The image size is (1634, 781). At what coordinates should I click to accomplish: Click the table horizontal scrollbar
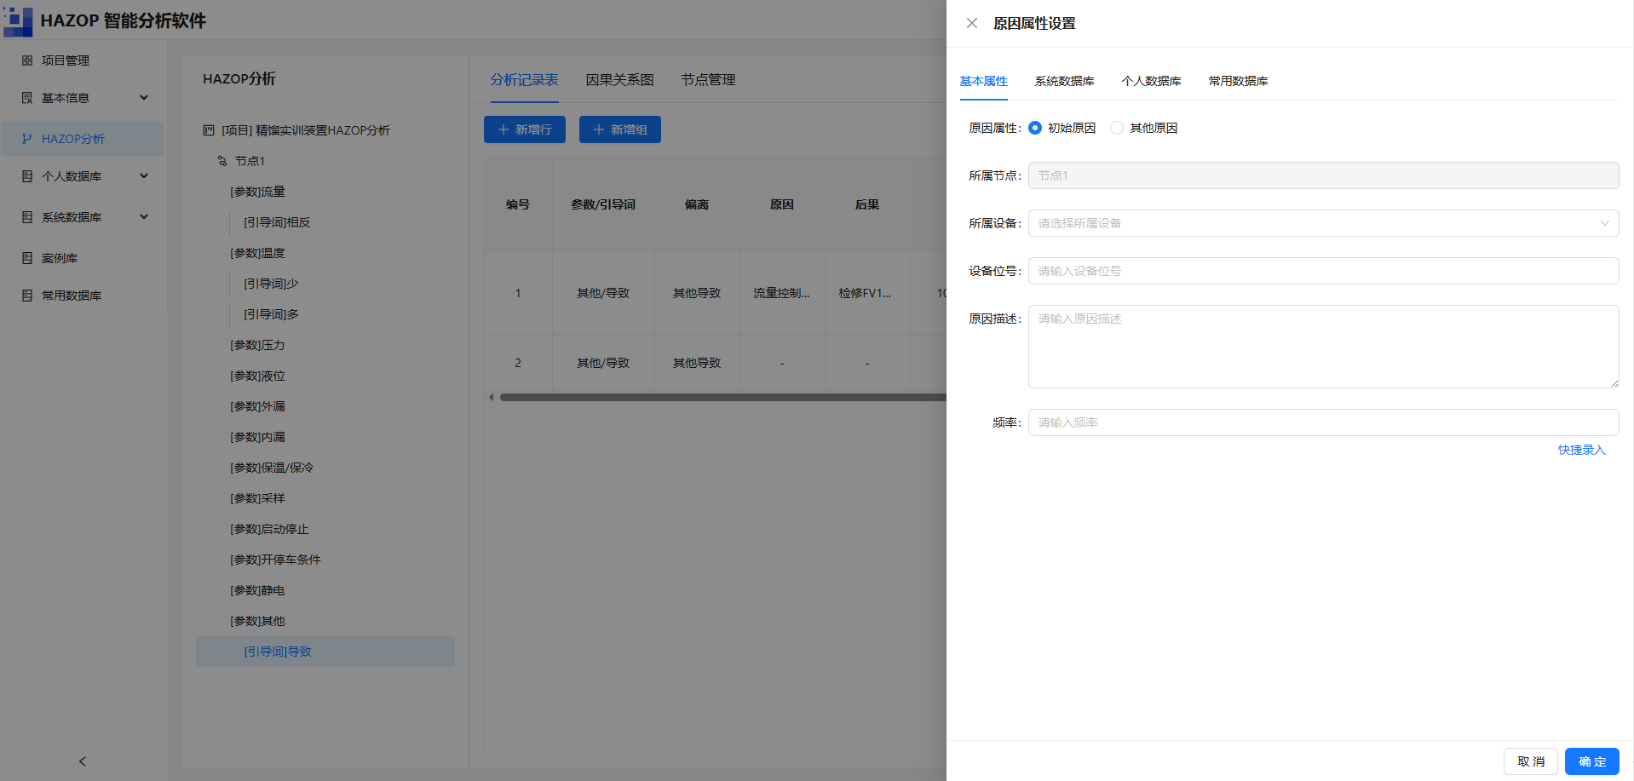click(722, 397)
